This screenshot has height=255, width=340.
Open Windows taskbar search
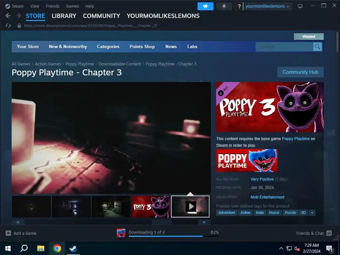pyautogui.click(x=24, y=248)
